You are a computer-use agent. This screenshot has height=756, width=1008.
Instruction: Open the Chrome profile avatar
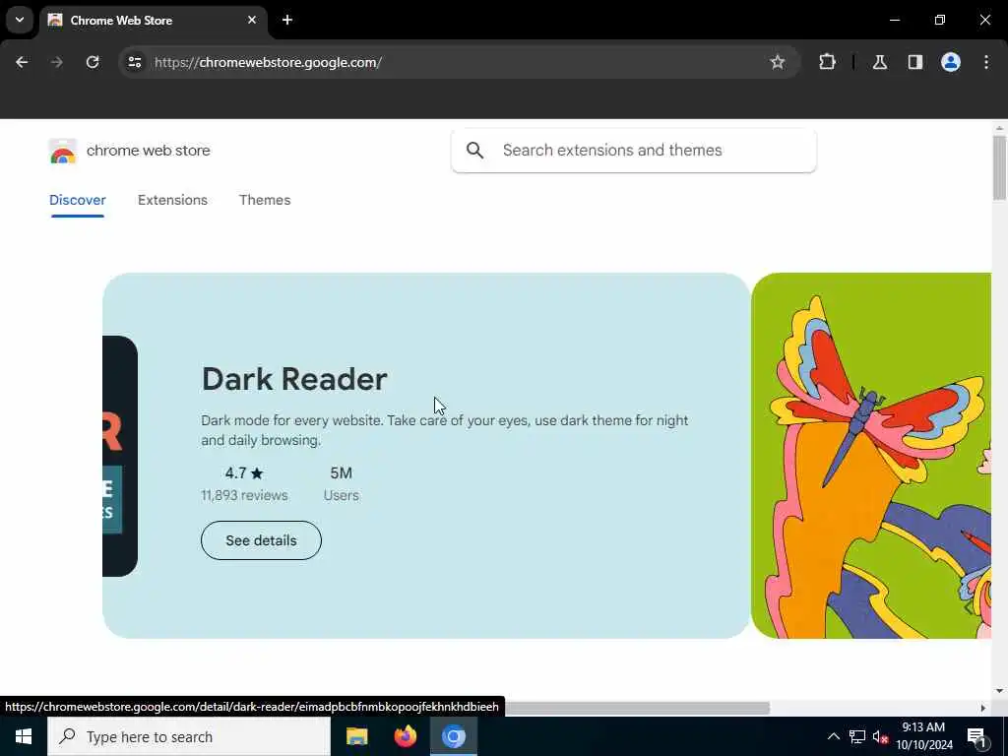(951, 62)
